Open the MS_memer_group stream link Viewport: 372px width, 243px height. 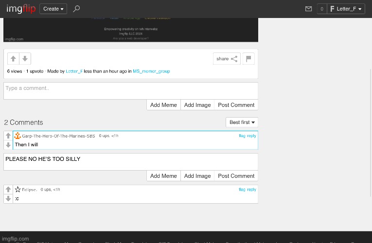(151, 71)
